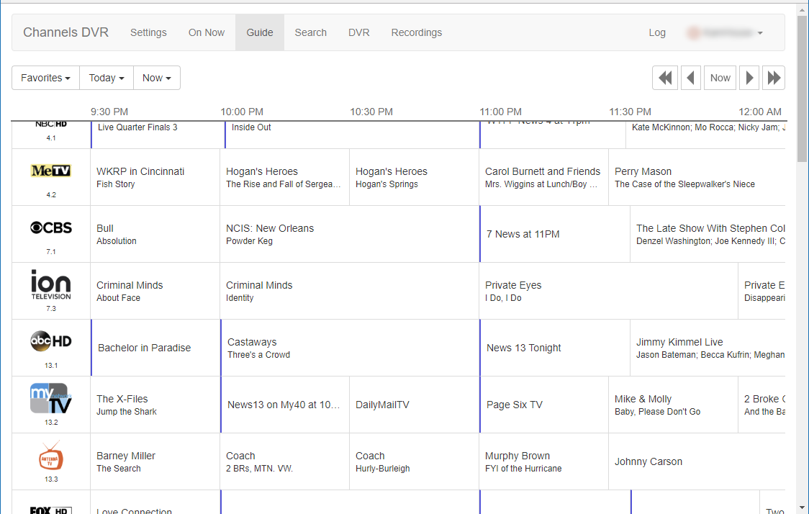Viewport: 809px width, 514px height.
Task: Go to previous time slot with left arrow
Action: [691, 78]
